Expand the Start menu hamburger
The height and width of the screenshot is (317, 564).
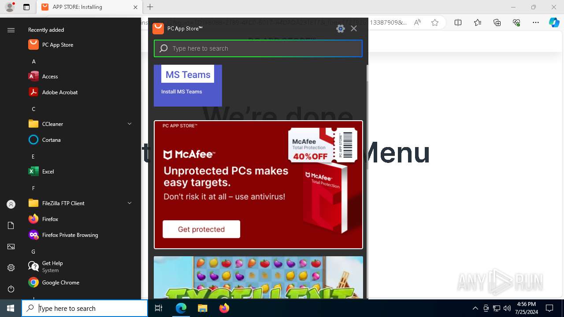pyautogui.click(x=11, y=30)
